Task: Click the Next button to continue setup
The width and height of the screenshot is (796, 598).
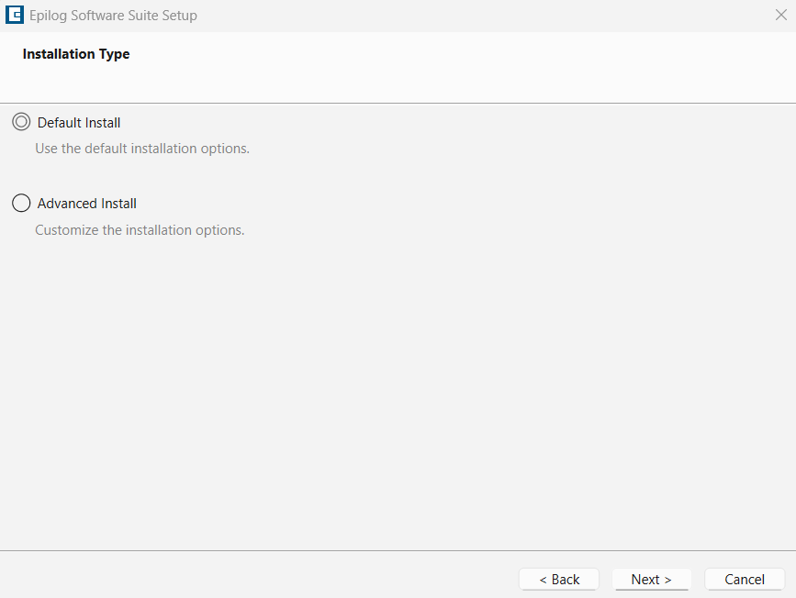Action: (x=651, y=579)
